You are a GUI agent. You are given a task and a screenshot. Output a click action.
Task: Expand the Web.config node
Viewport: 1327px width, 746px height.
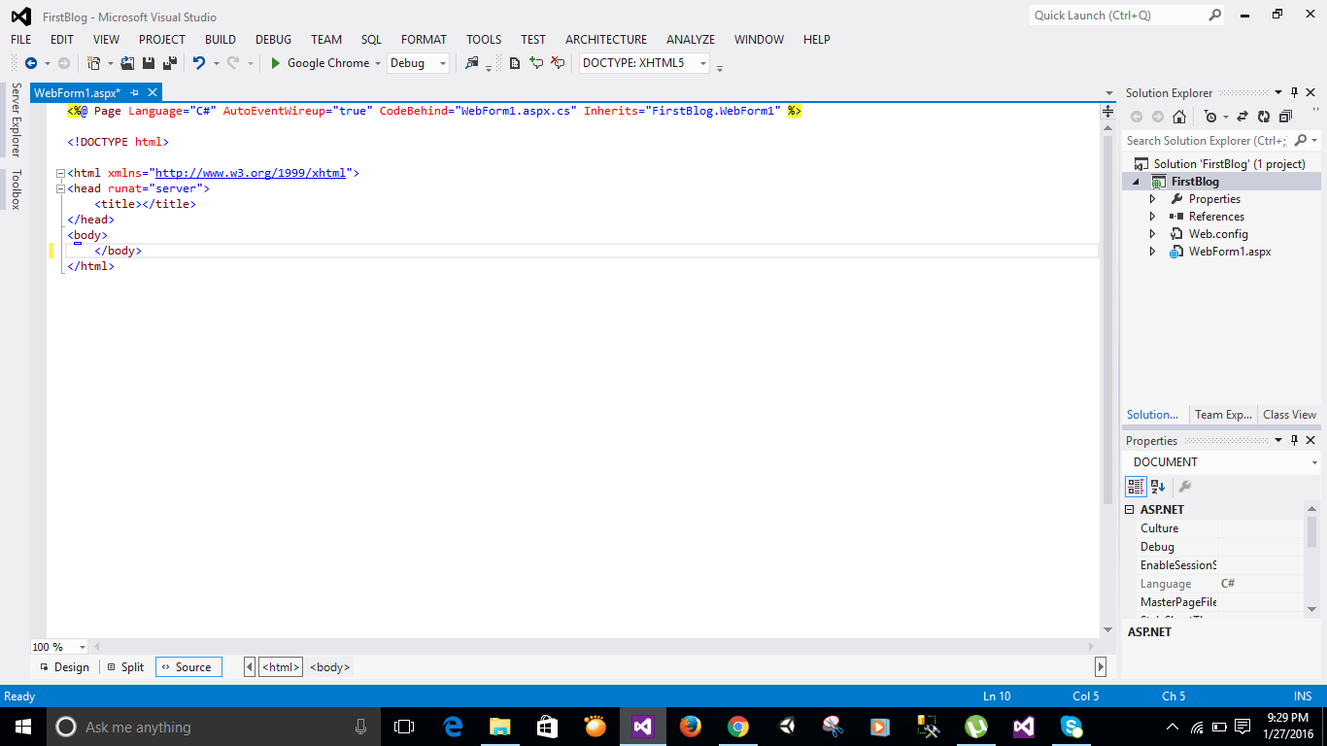click(x=1153, y=234)
